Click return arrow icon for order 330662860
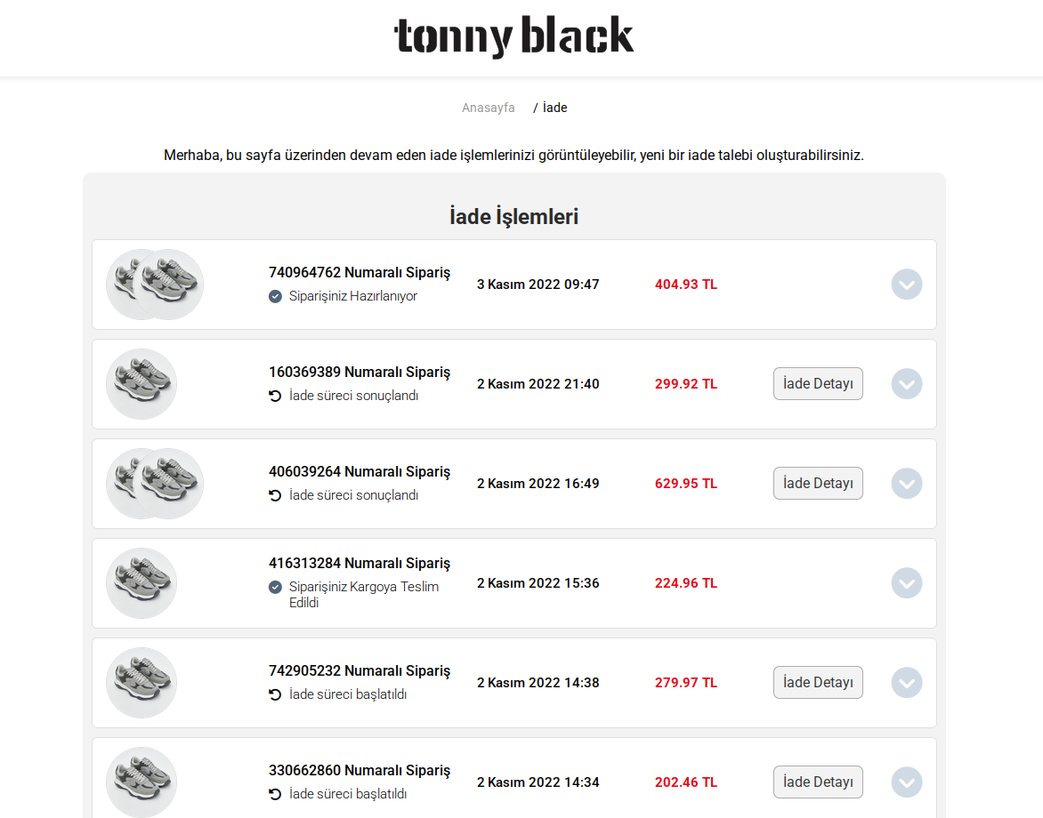Viewport: 1043px width, 818px height. (276, 794)
